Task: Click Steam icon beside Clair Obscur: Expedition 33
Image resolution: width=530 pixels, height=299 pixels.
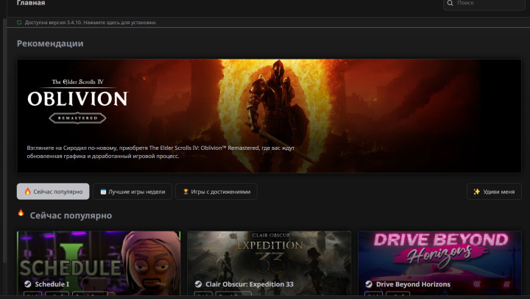Action: (x=198, y=284)
